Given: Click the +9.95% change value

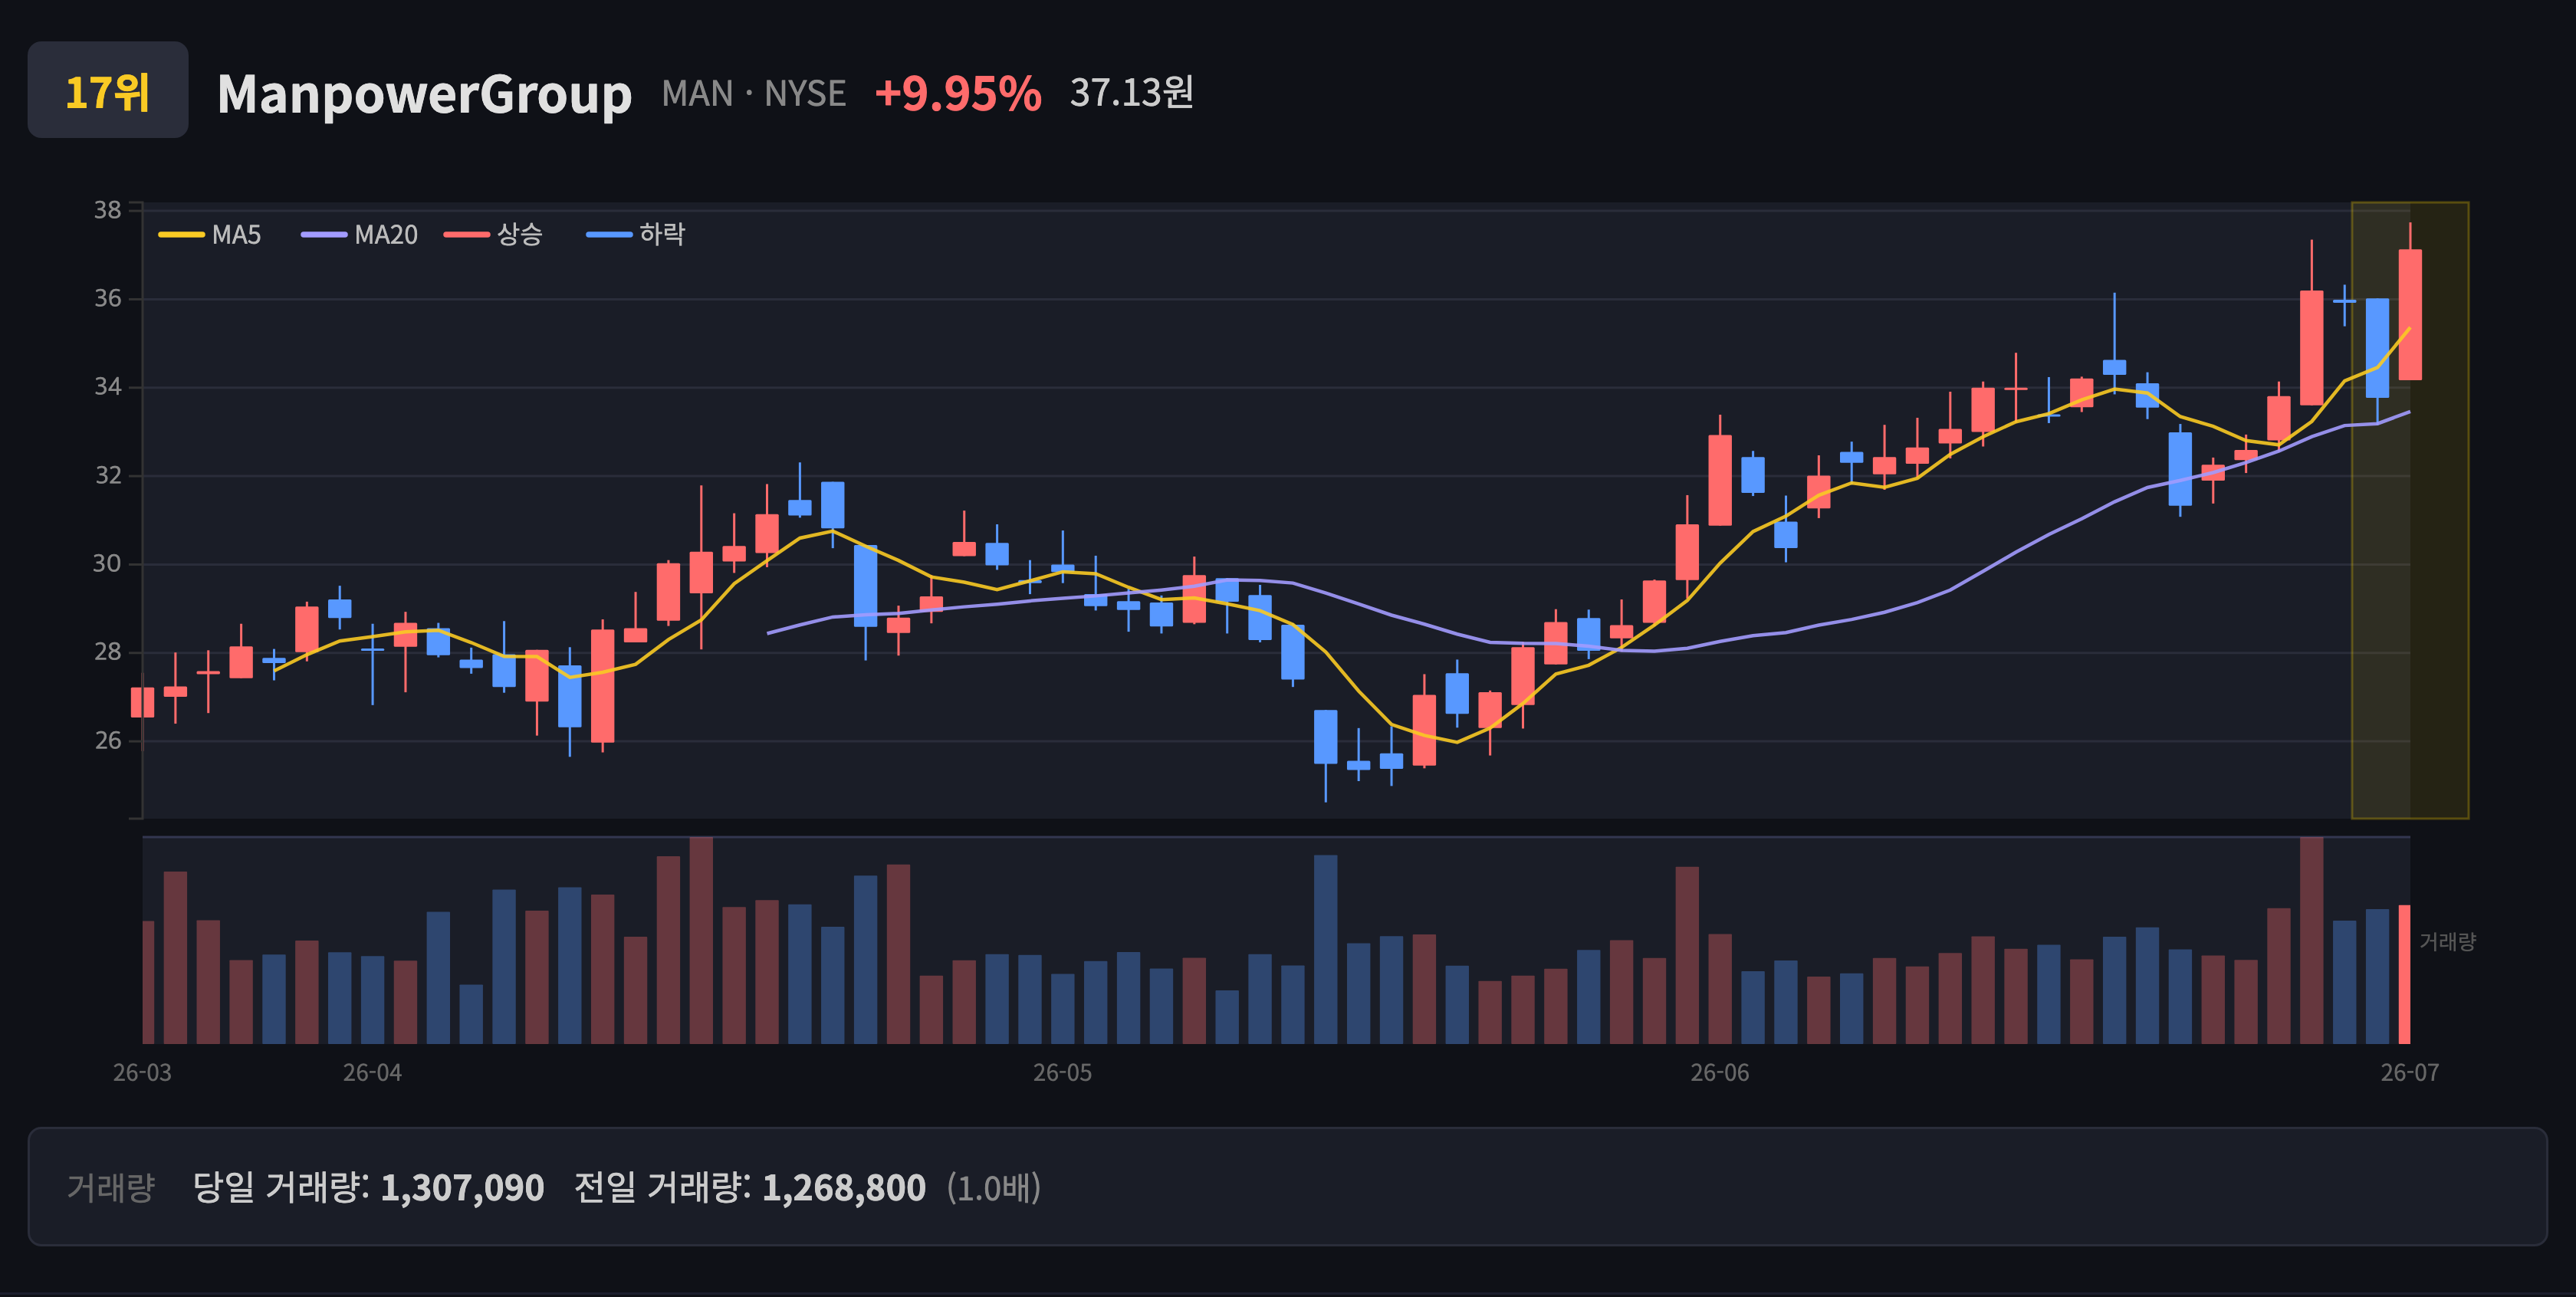Looking at the screenshot, I should [x=958, y=94].
